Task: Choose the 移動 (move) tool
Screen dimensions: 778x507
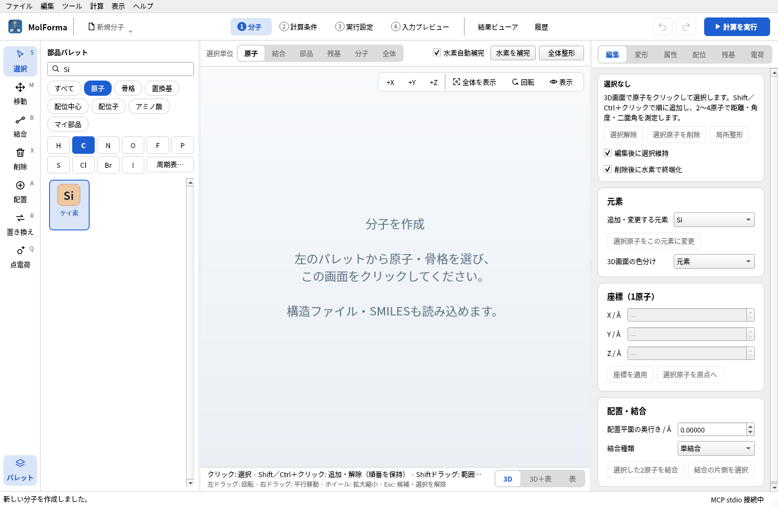Action: coord(20,94)
